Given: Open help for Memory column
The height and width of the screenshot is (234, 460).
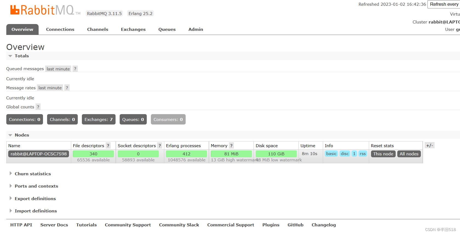Looking at the screenshot, I should point(231,146).
